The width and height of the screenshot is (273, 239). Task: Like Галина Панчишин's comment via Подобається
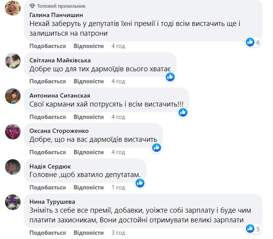(x=48, y=46)
